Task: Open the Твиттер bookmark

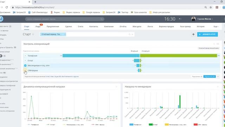Action: point(123,12)
